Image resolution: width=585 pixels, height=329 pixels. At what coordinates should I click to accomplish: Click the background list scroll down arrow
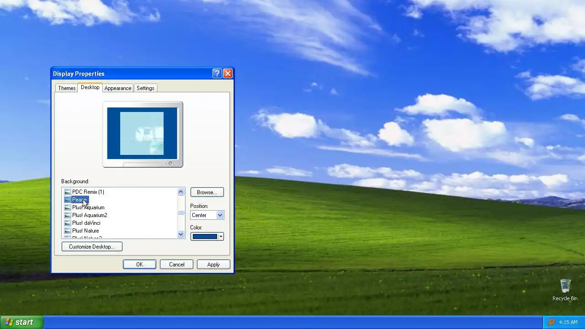(181, 234)
